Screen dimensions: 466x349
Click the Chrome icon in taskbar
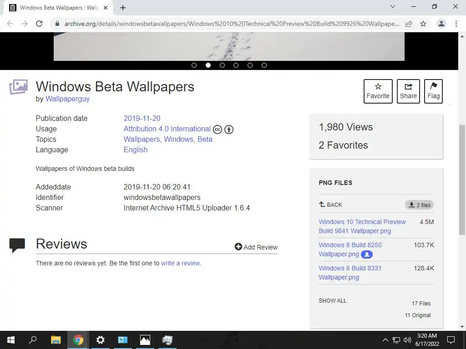(78, 340)
